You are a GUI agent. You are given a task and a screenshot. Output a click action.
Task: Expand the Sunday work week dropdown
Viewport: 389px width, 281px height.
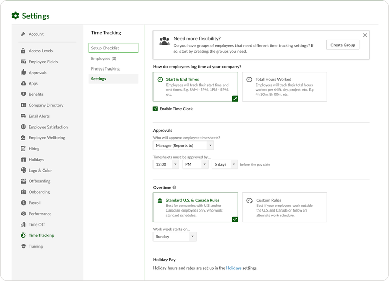pyautogui.click(x=175, y=237)
